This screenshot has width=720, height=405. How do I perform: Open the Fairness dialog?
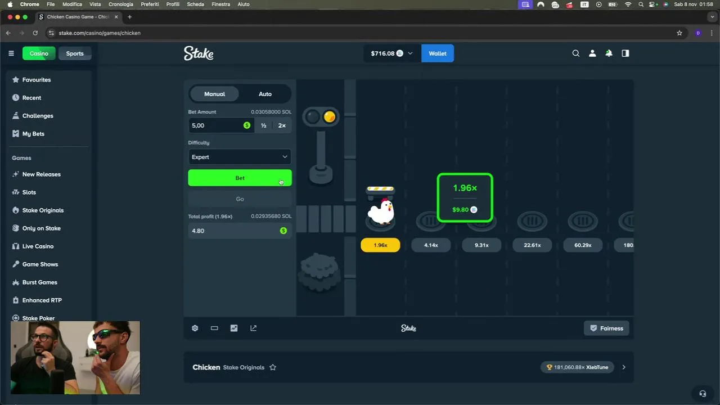(606, 328)
